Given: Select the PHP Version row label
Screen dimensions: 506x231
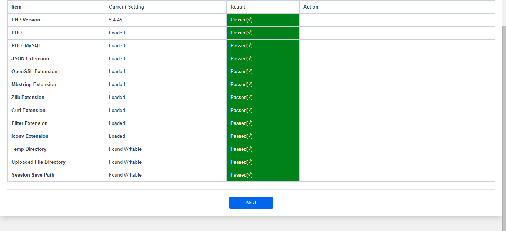Looking at the screenshot, I should click(x=26, y=20).
